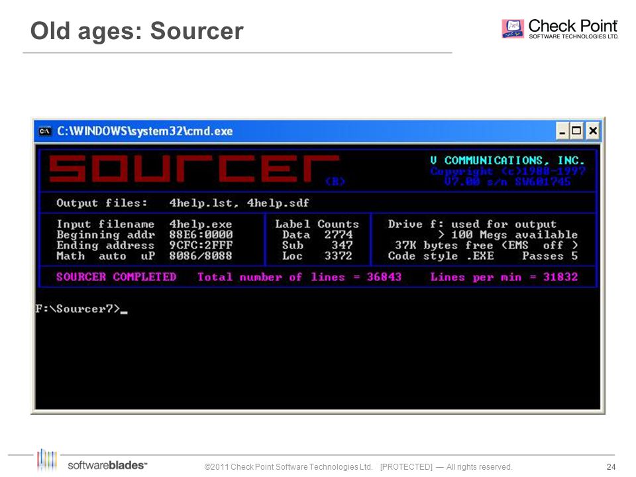The image size is (636, 477).
Task: Click the cmd.exe system menu icon
Action: pos(45,131)
